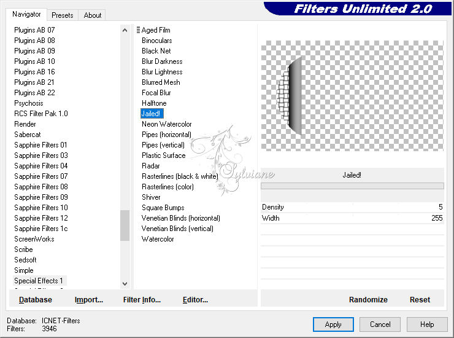Select the Sabercat category
454x338 pixels.
click(x=28, y=135)
